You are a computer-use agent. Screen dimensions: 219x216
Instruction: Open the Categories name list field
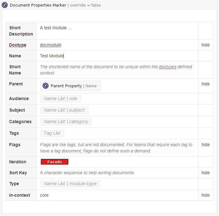66,122
